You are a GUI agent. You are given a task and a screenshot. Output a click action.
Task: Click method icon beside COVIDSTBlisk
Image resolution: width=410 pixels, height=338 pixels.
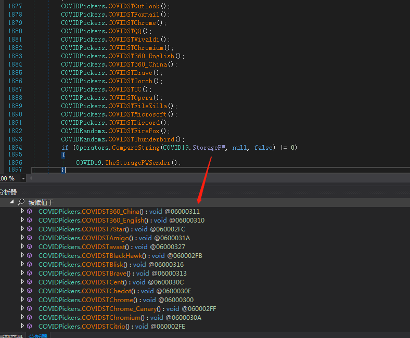(x=30, y=264)
